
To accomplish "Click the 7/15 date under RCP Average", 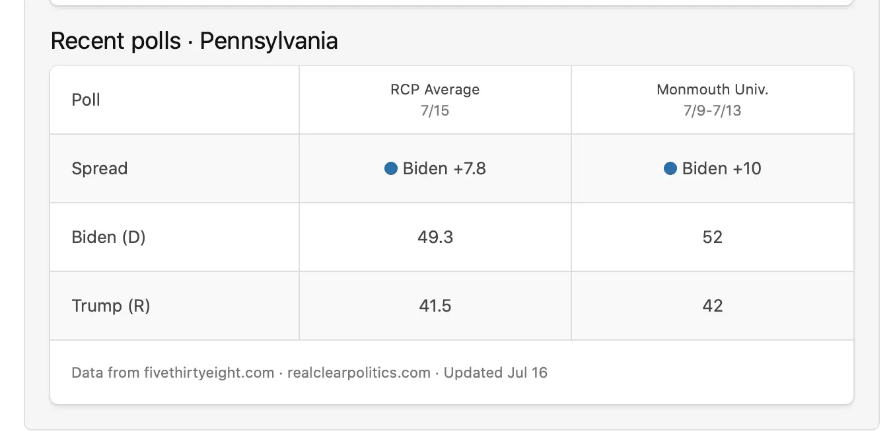I will point(435,110).
